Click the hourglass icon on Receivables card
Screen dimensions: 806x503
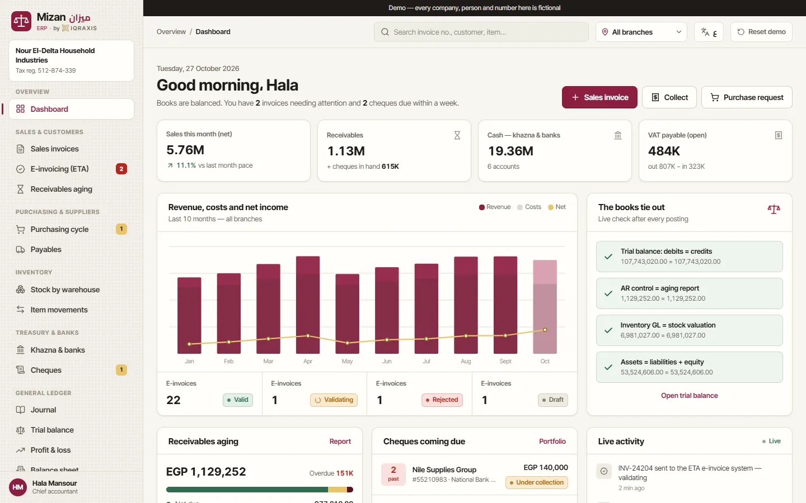coord(457,135)
